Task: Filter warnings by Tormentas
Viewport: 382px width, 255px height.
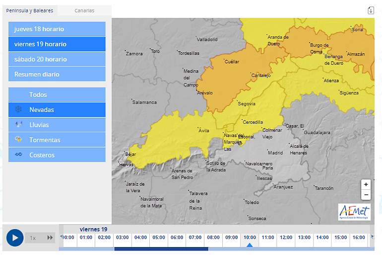Action: click(57, 140)
